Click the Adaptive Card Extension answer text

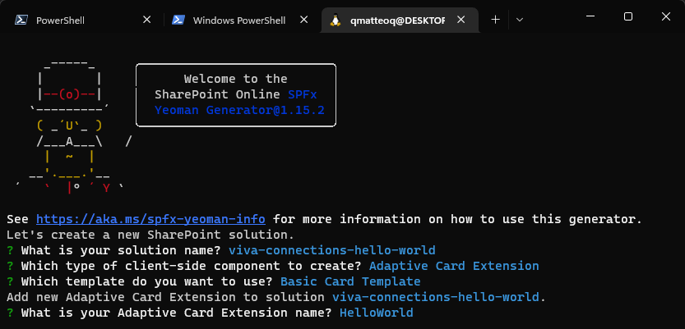(x=454, y=266)
